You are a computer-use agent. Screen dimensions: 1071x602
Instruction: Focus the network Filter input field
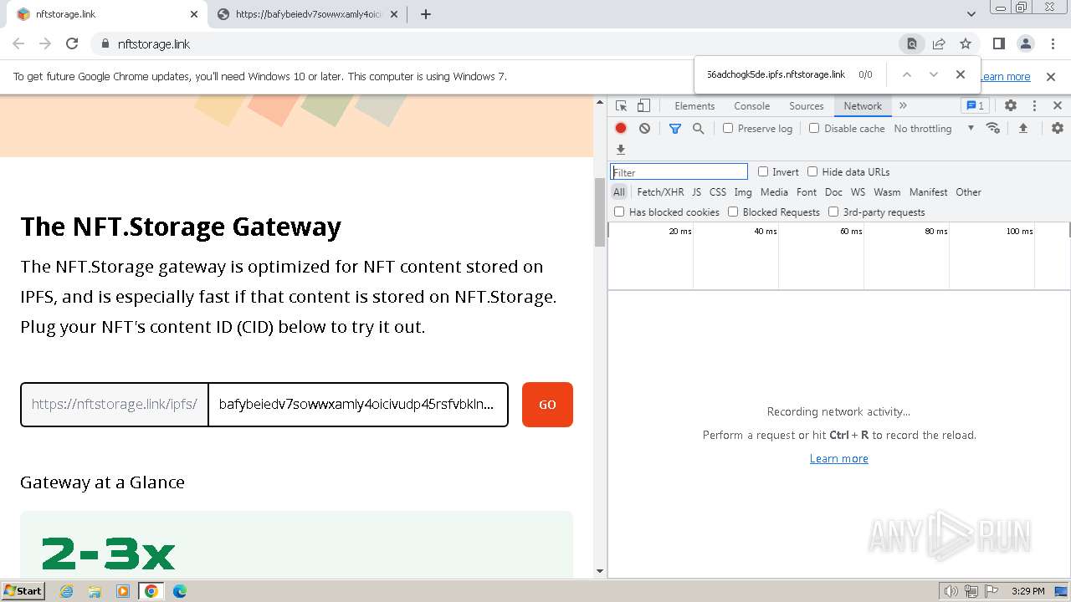[x=679, y=171]
